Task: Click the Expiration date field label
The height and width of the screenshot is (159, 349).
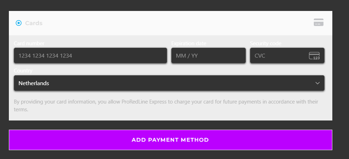Action: 189,43
